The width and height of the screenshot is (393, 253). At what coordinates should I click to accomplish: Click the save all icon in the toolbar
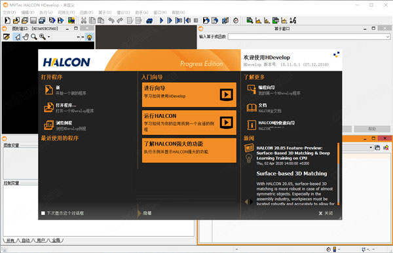click(42, 20)
